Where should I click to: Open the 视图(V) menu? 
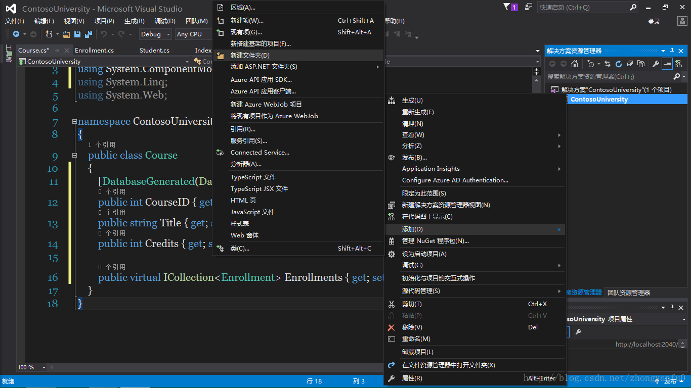[x=74, y=21]
